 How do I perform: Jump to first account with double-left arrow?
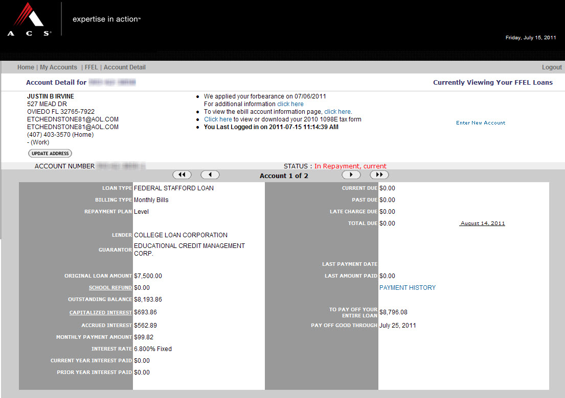182,175
